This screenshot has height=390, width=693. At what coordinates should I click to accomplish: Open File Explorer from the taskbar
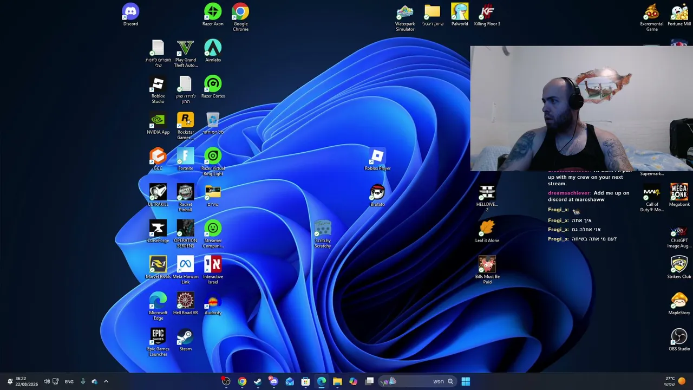click(337, 381)
